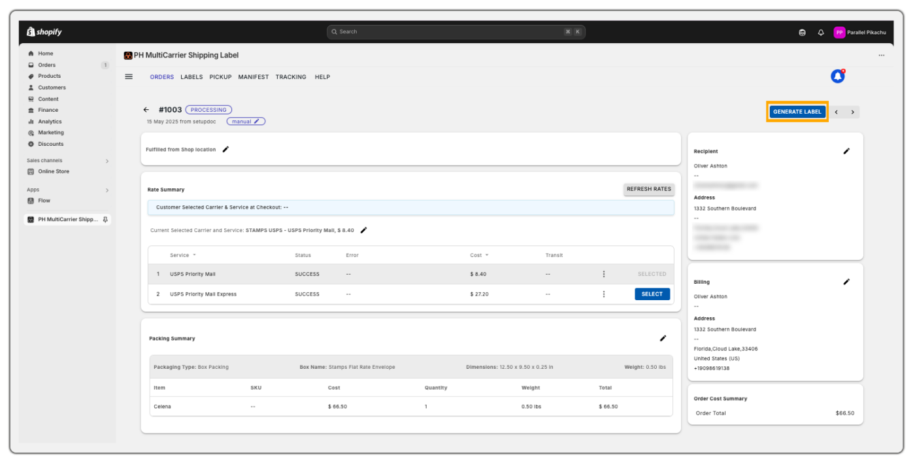Viewport: 915px width, 463px height.
Task: Go to previous order arrow
Action: pyautogui.click(x=837, y=112)
